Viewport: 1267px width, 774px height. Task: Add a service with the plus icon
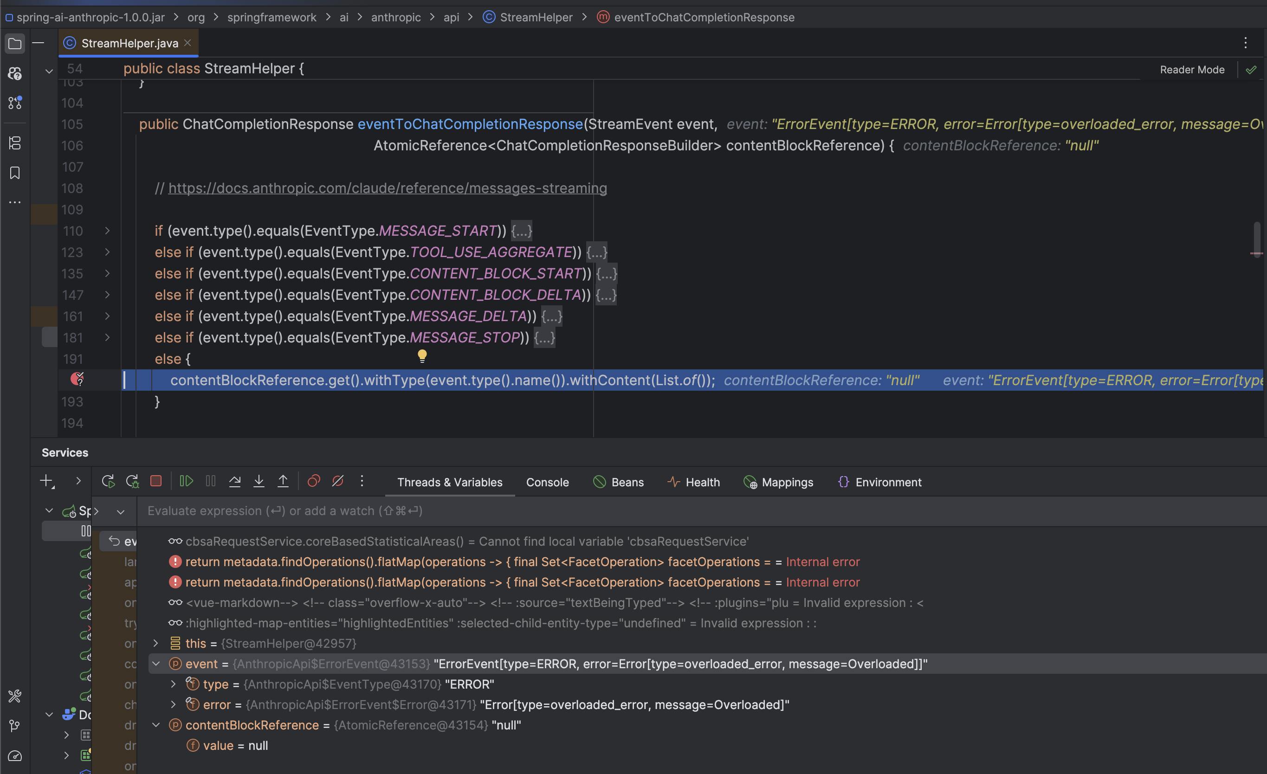pos(47,481)
